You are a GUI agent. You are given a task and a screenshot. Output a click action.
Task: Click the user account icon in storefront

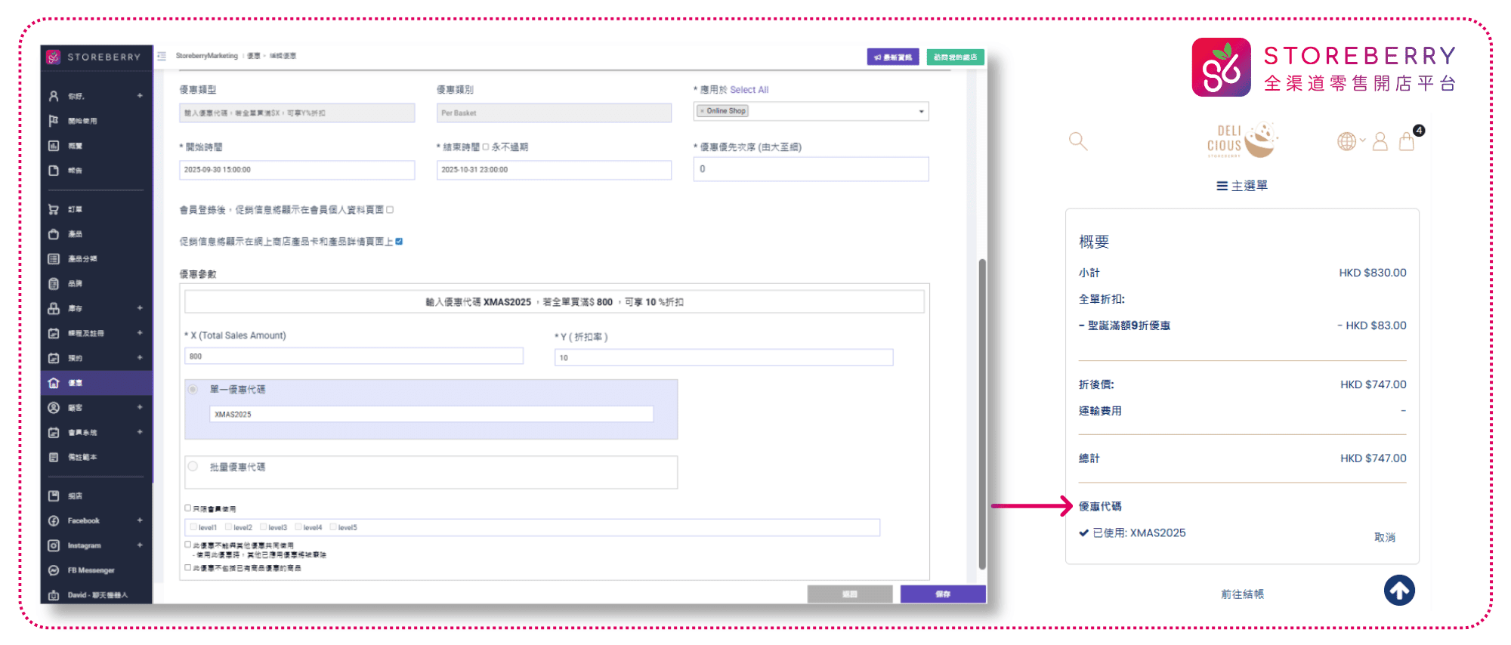click(1380, 142)
